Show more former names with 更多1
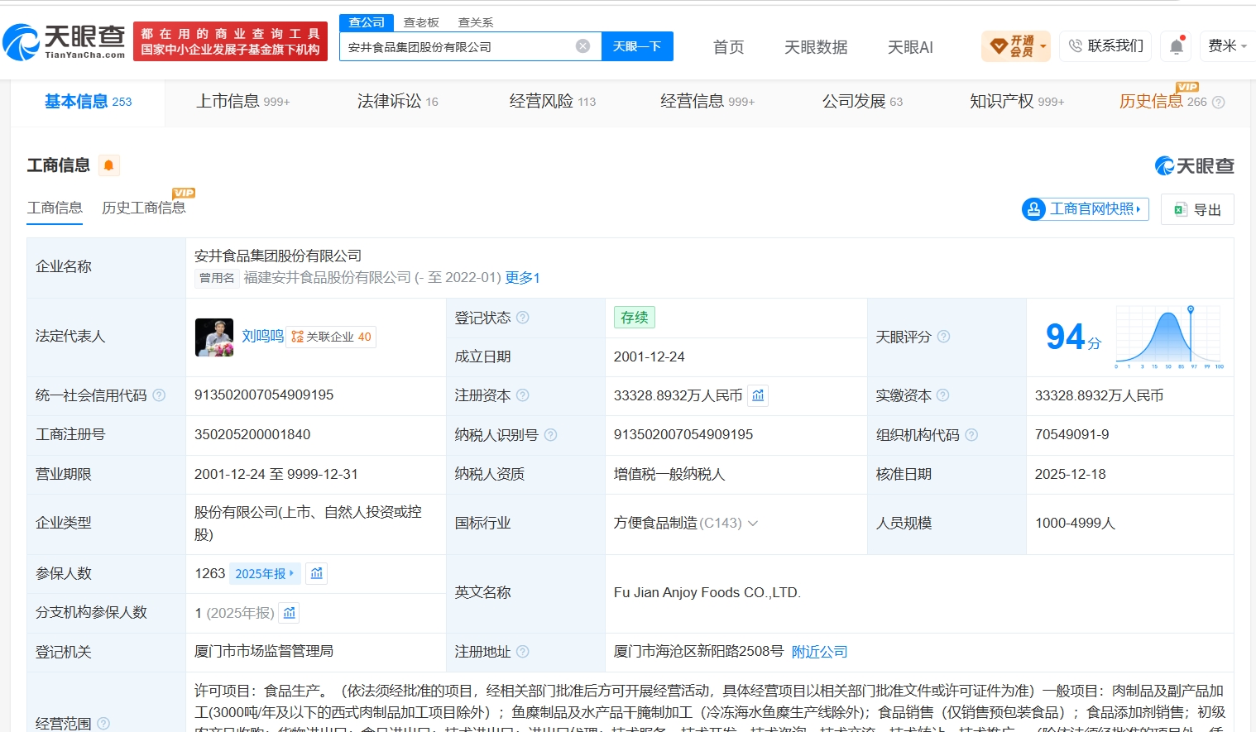Screen dimensions: 1256x732 523,278
